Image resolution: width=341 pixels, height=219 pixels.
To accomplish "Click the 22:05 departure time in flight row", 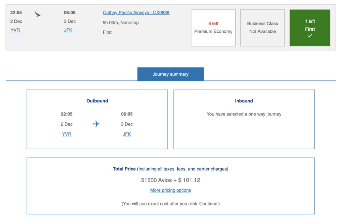I will point(16,13).
